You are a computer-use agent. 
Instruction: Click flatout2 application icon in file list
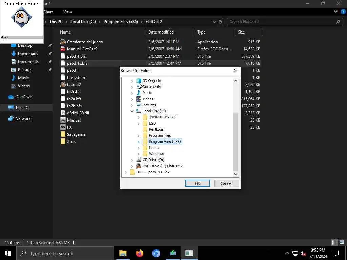63,84
